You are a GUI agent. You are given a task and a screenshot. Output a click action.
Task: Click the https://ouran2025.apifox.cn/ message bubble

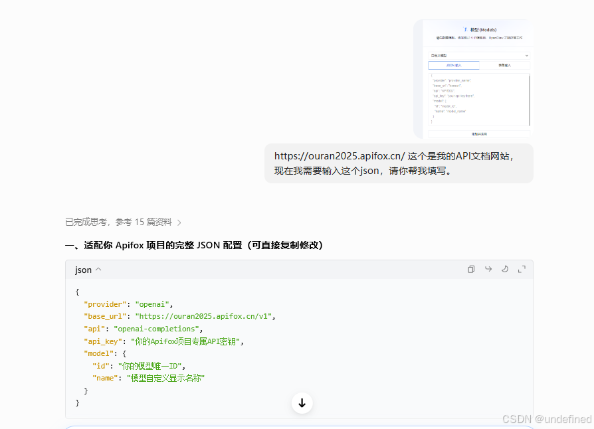point(399,163)
